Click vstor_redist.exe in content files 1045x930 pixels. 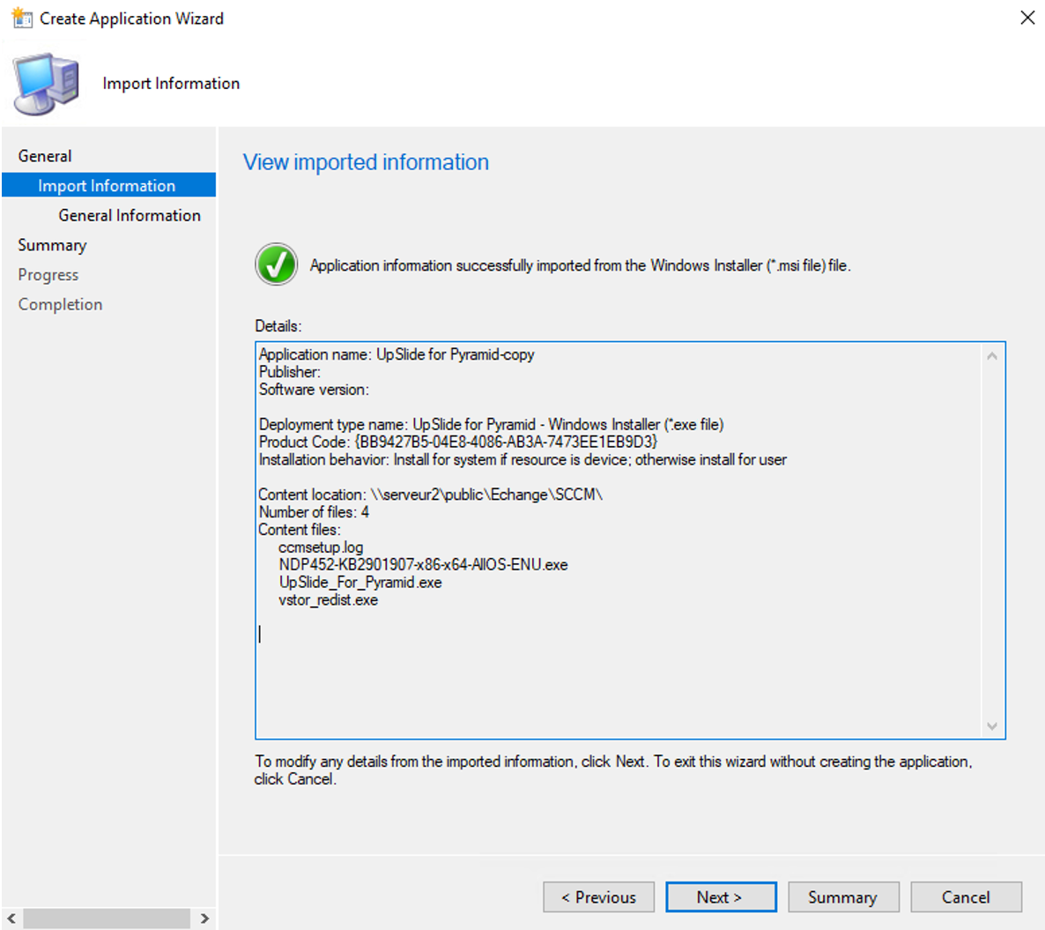pos(328,600)
